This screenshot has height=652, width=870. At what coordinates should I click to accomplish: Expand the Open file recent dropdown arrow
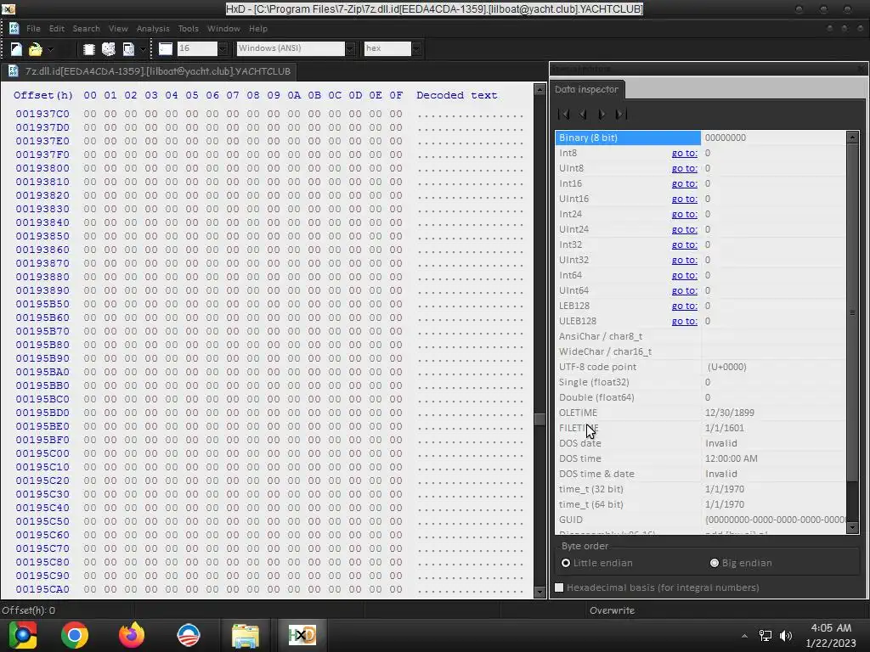click(50, 49)
